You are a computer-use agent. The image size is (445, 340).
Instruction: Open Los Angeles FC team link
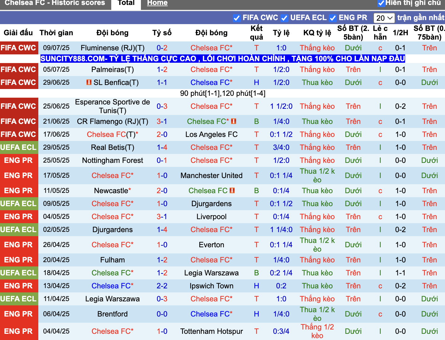point(211,134)
